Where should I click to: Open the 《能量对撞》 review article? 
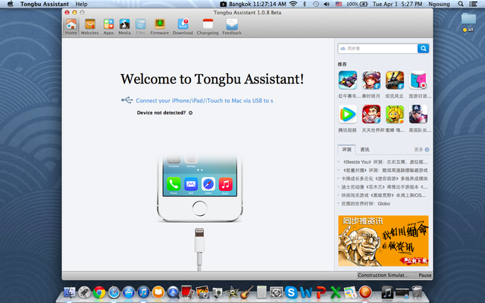[385, 170]
